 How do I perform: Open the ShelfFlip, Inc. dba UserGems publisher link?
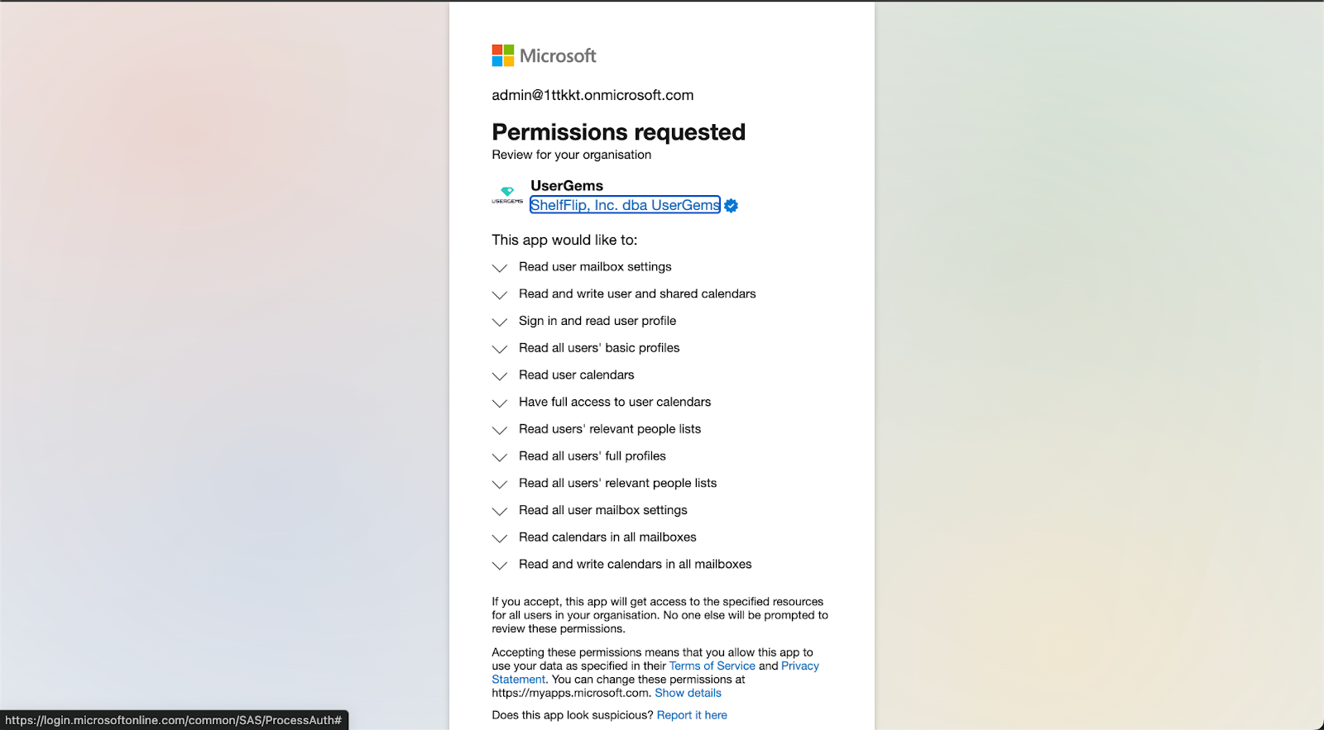coord(625,205)
